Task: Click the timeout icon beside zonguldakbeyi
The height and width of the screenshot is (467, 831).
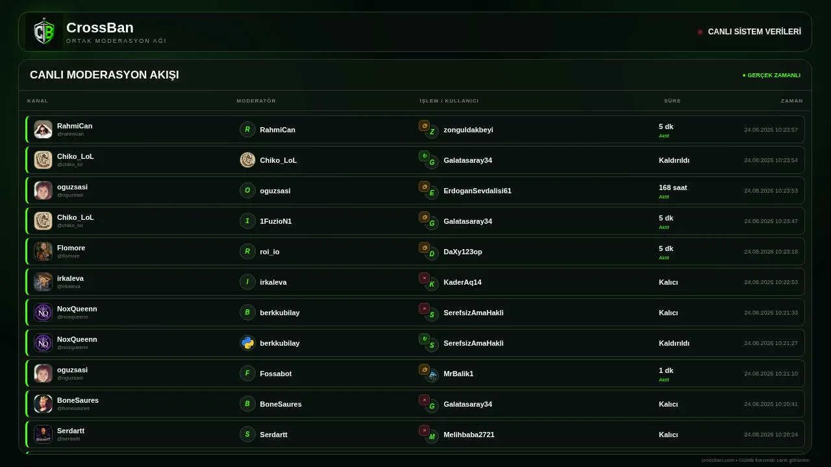Action: click(x=424, y=126)
